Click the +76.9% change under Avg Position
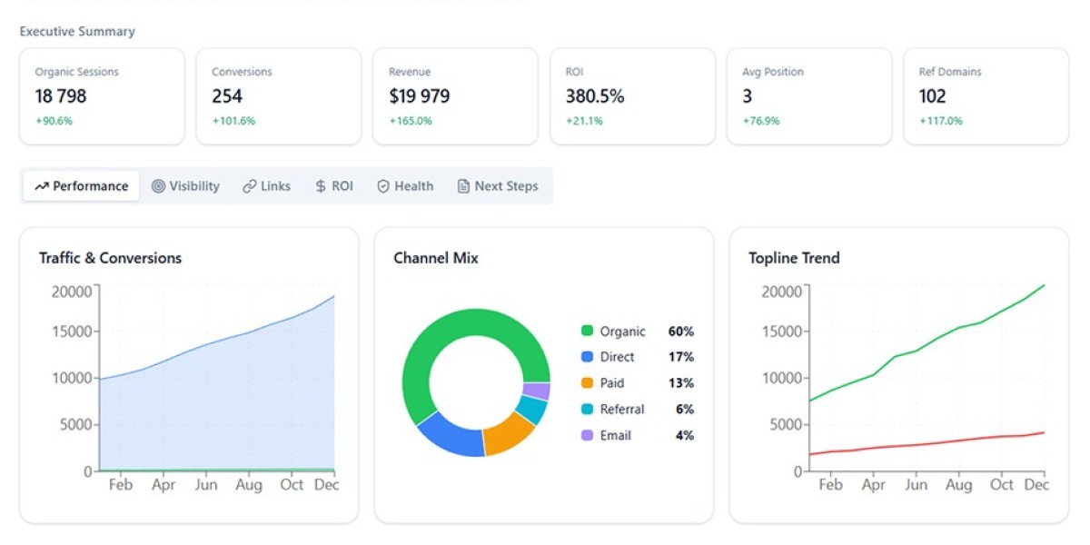1090x545 pixels. (761, 121)
